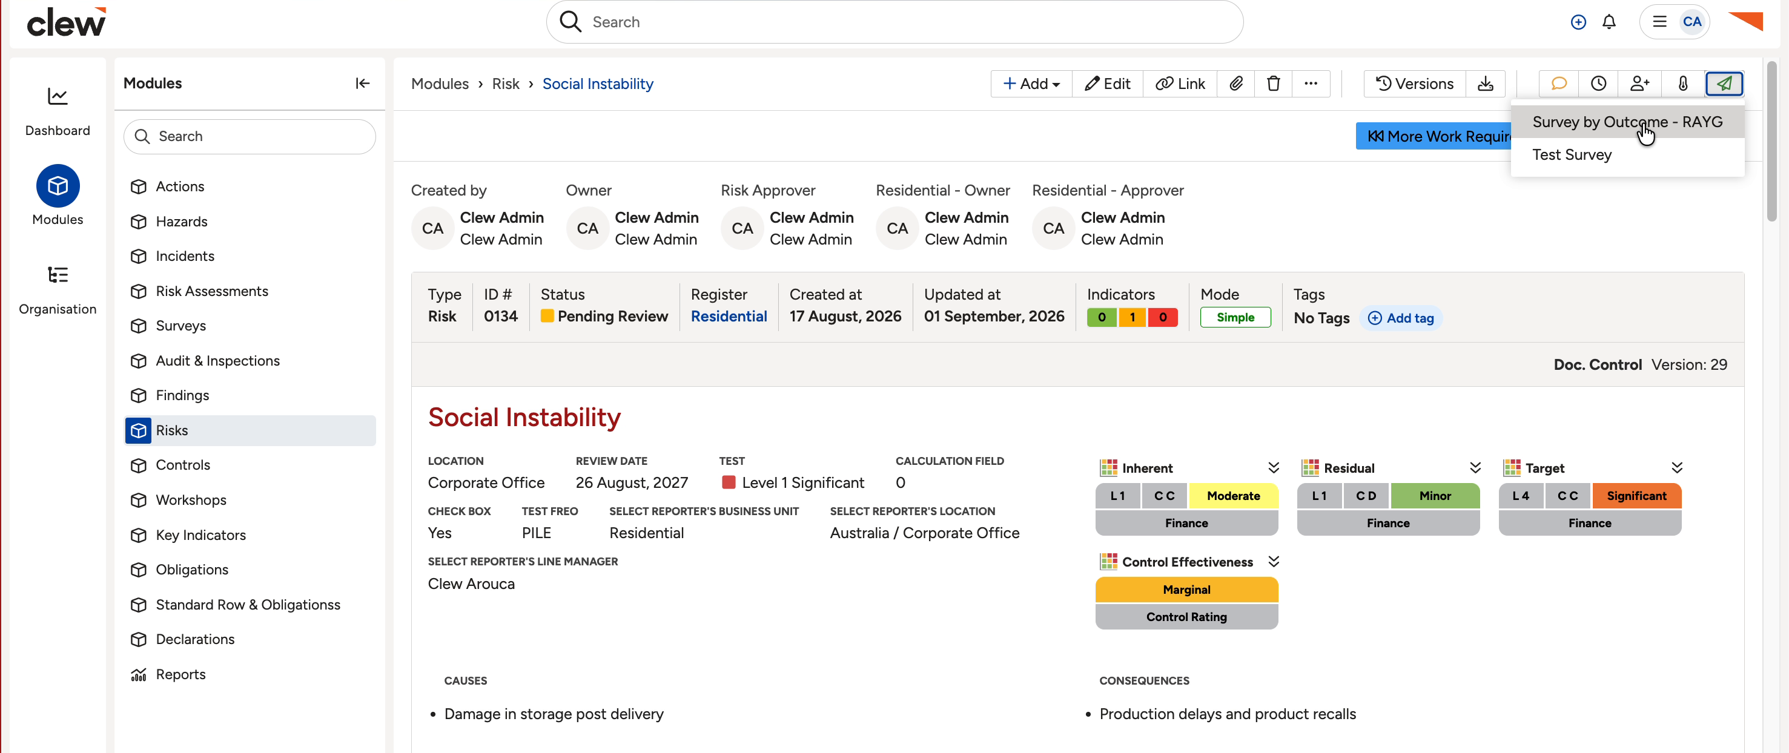Open the Add dropdown
1789x753 pixels.
point(1031,84)
